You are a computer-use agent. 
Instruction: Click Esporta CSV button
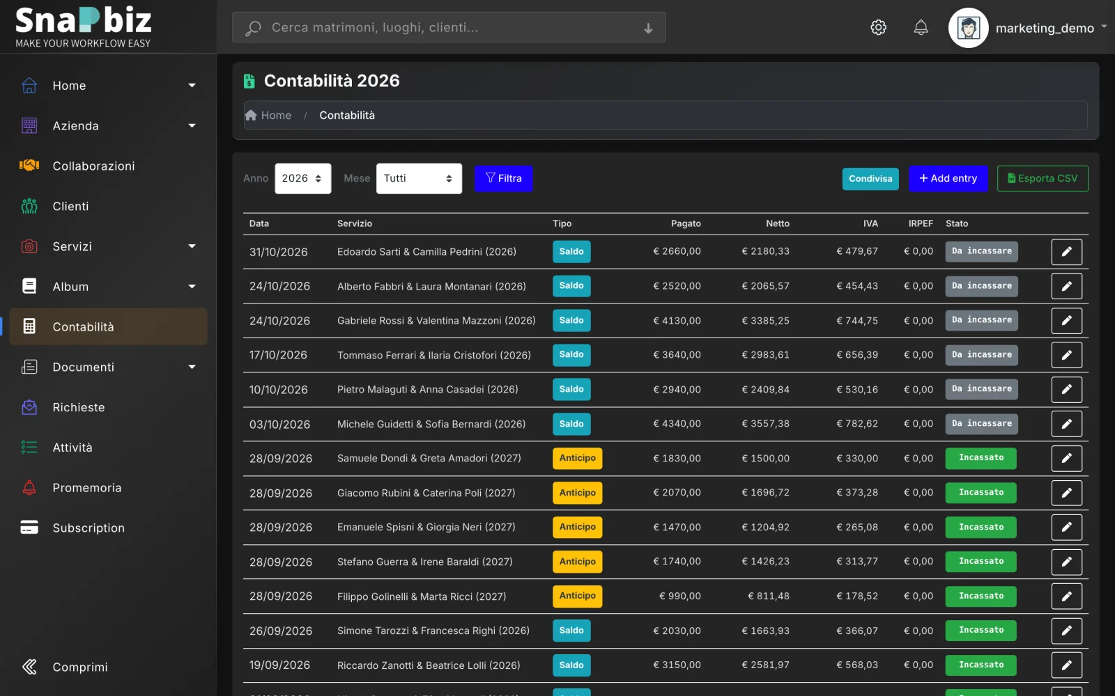(1043, 178)
